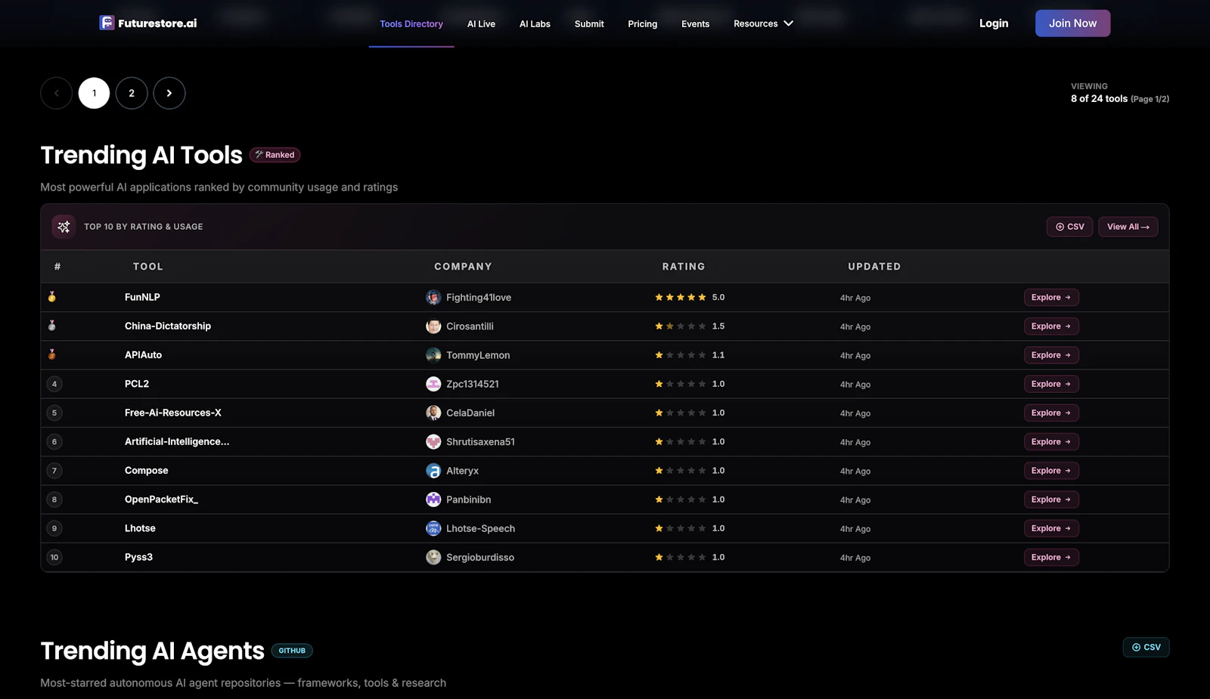
Task: Click the Alteryx logo avatar
Action: (x=433, y=471)
